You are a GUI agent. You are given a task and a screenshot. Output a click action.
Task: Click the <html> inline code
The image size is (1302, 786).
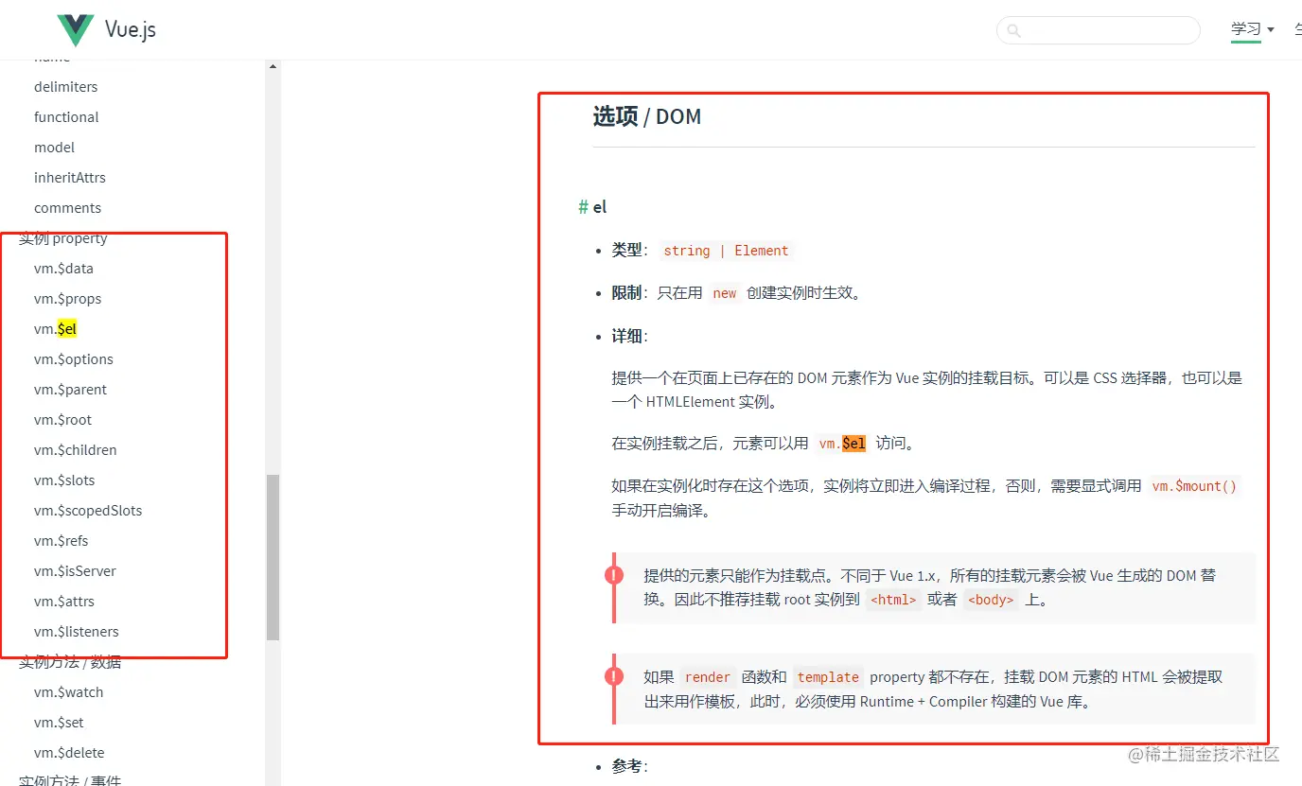click(x=893, y=600)
